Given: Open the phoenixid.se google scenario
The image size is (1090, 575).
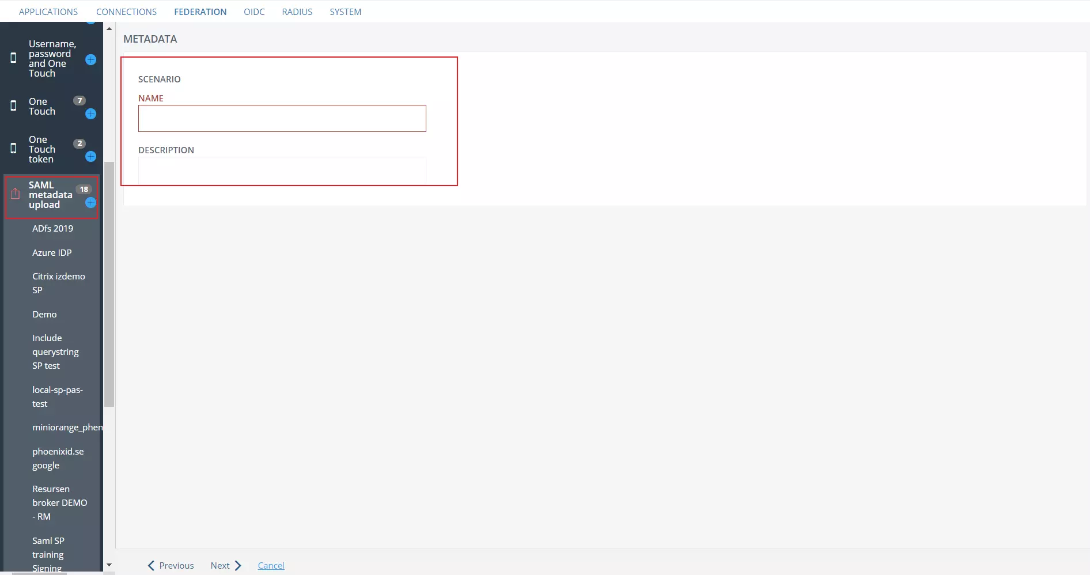Looking at the screenshot, I should 58,458.
